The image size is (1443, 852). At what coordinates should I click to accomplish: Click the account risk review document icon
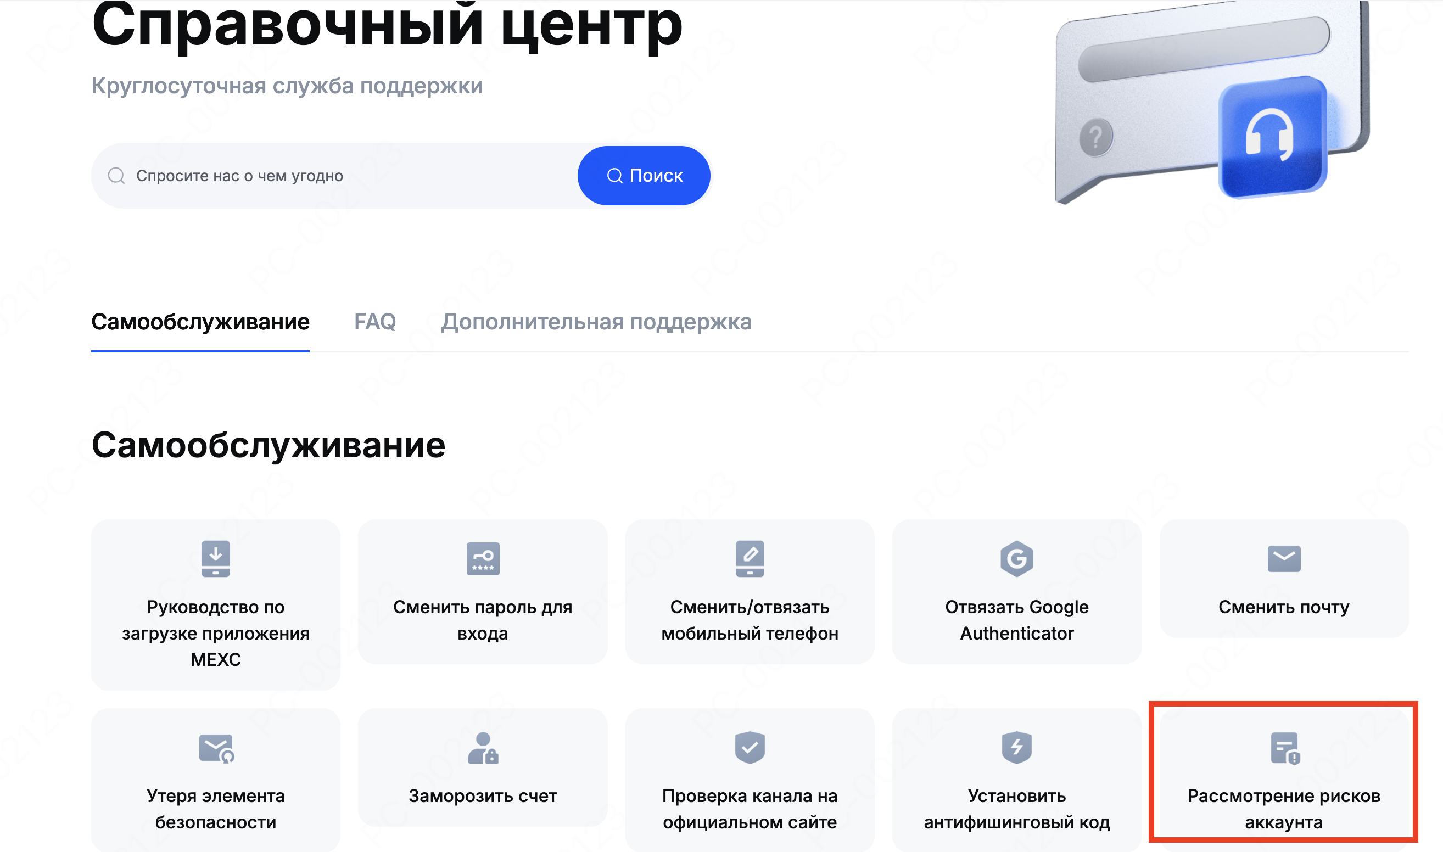tap(1285, 748)
